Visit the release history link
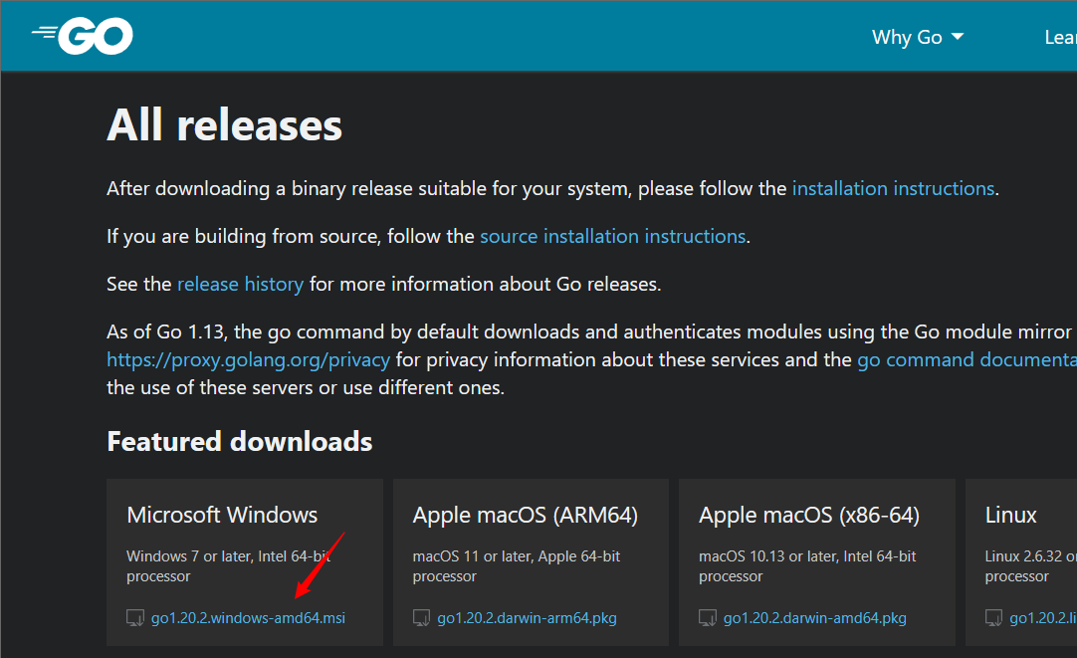Viewport: 1077px width, 658px height. point(240,284)
